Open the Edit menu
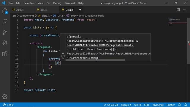Screen dimensions: 190x107 pyautogui.click(x=18, y=3)
